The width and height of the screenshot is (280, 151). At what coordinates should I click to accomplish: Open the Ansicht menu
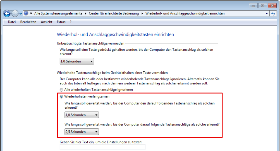pos(46,22)
